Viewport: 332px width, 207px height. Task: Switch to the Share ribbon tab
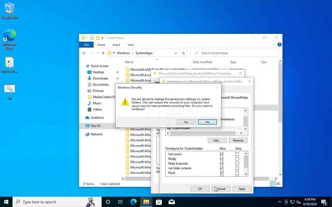(116, 45)
